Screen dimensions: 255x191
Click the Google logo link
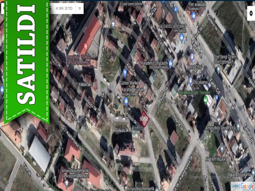247,186
